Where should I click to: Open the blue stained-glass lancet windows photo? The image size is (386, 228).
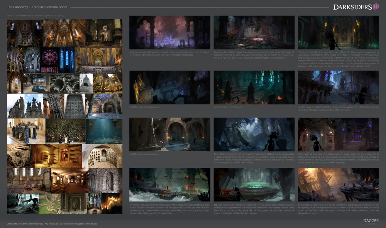[x=67, y=59]
